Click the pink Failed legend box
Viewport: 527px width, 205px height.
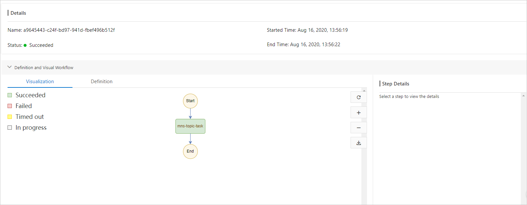coord(10,106)
